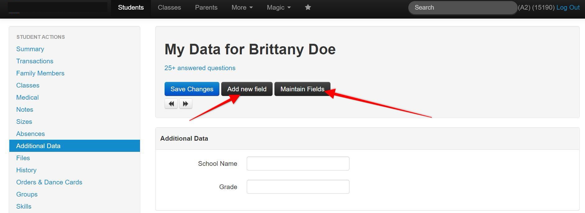
Task: Focus the Search box in navbar
Action: tap(463, 7)
